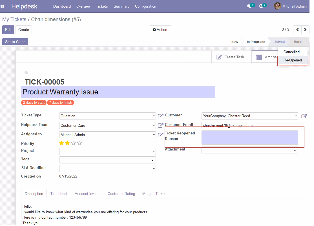The height and width of the screenshot is (226, 314).
Task: Open the activities clock icon with badge 4
Action: coord(261,6)
